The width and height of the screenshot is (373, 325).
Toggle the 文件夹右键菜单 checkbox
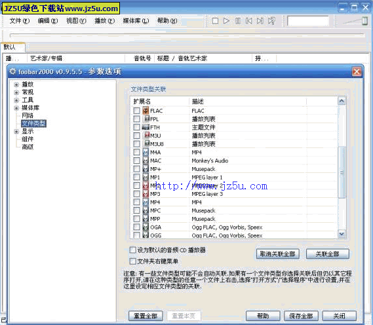tap(132, 261)
